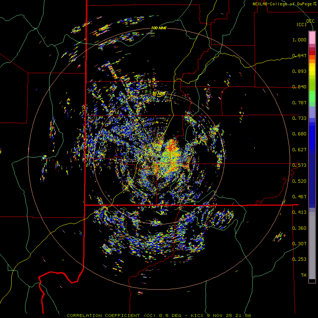Click the NEXLAB-College of DuPage header text
This screenshot has width=318, height=318.
282,4
